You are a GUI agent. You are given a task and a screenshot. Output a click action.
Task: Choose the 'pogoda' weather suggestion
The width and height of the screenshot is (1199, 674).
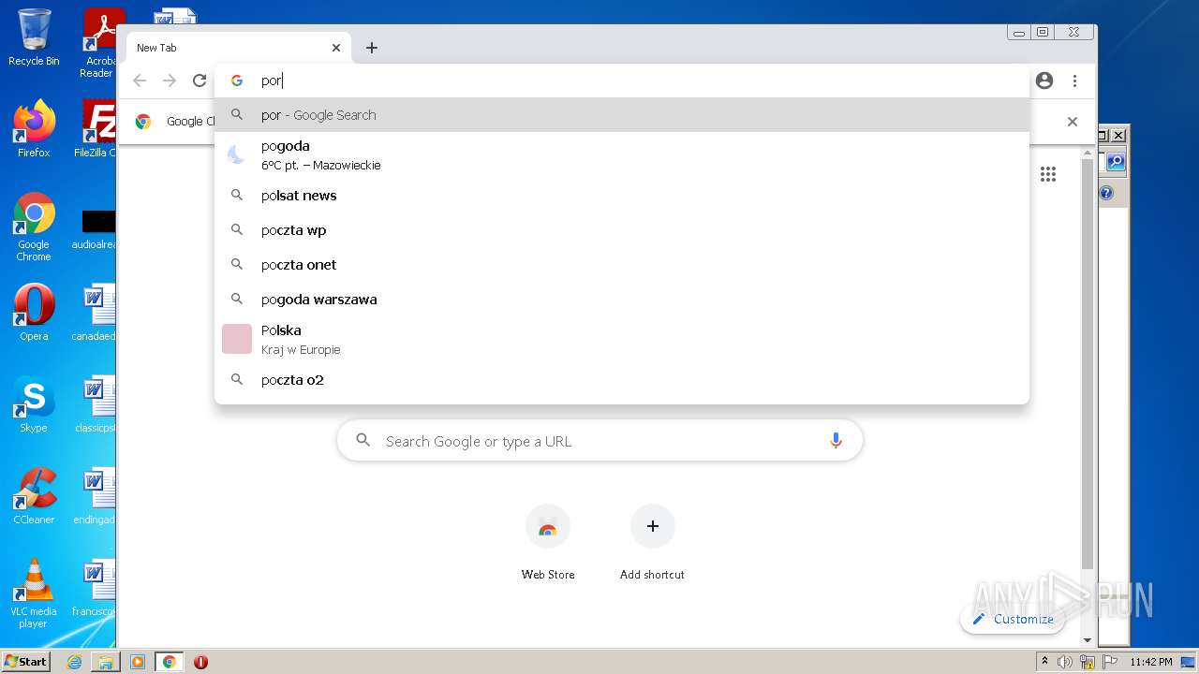tap(622, 154)
